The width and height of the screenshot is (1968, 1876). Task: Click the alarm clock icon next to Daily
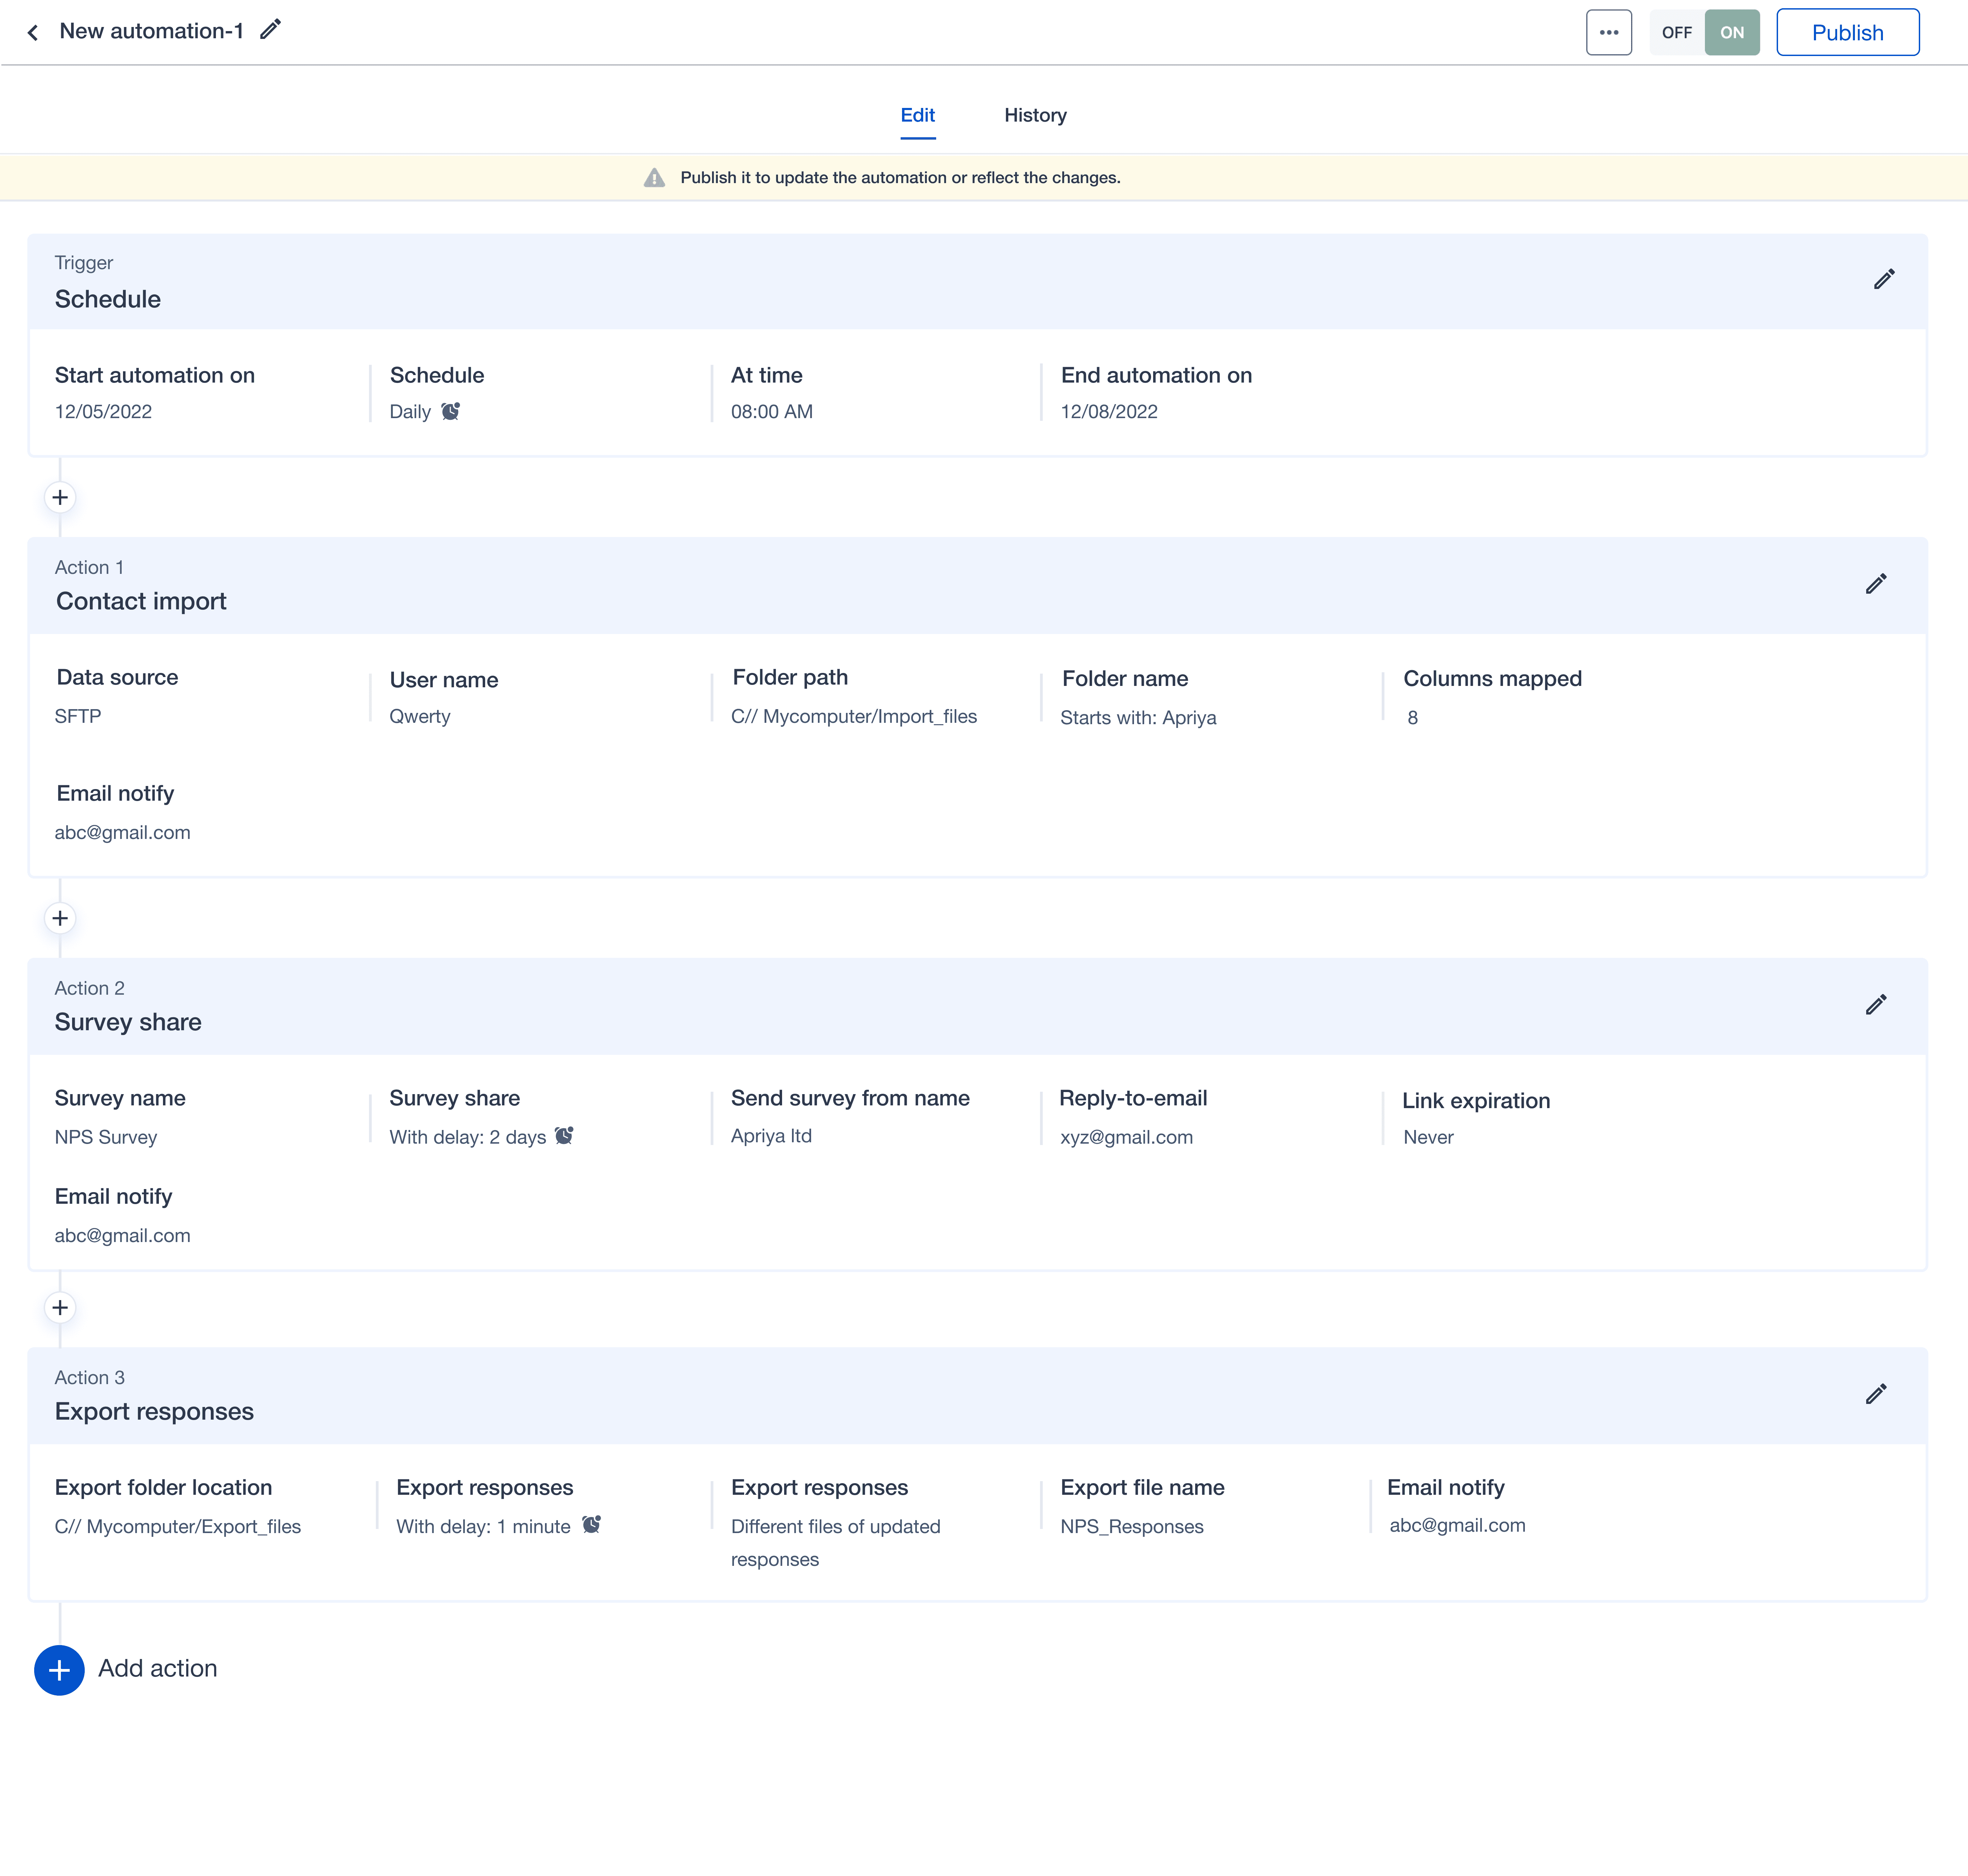pyautogui.click(x=451, y=411)
